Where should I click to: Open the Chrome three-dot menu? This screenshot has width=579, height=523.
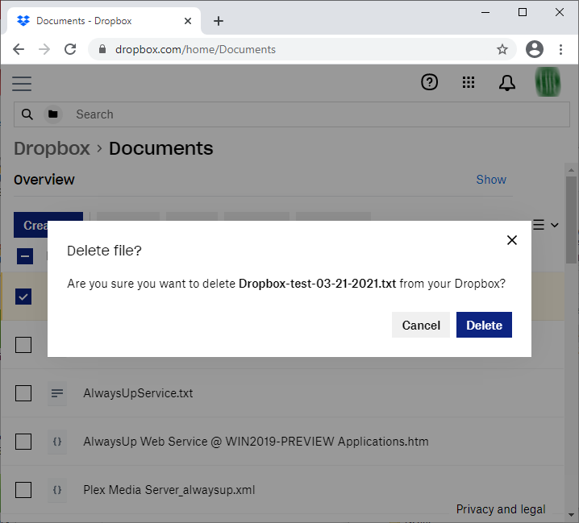560,49
